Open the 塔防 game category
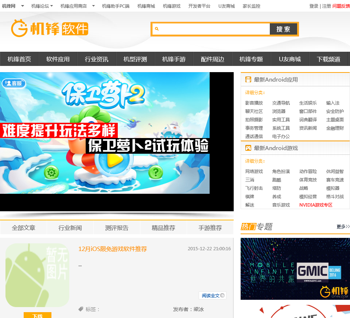This screenshot has height=318, width=350. pyautogui.click(x=277, y=188)
